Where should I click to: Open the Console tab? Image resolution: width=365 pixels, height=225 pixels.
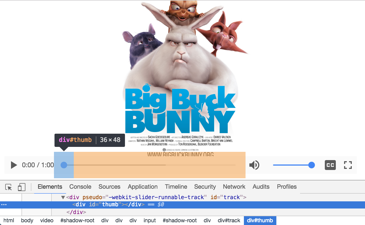click(x=80, y=187)
